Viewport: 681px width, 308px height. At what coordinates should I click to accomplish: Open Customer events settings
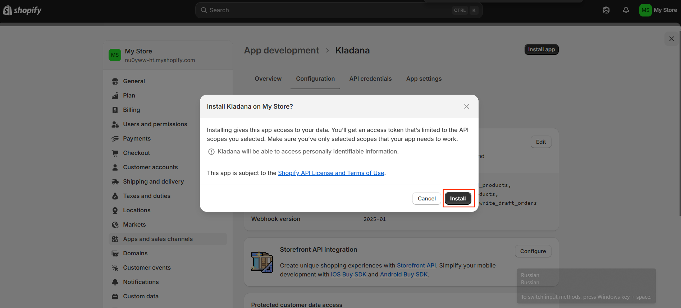click(168, 268)
